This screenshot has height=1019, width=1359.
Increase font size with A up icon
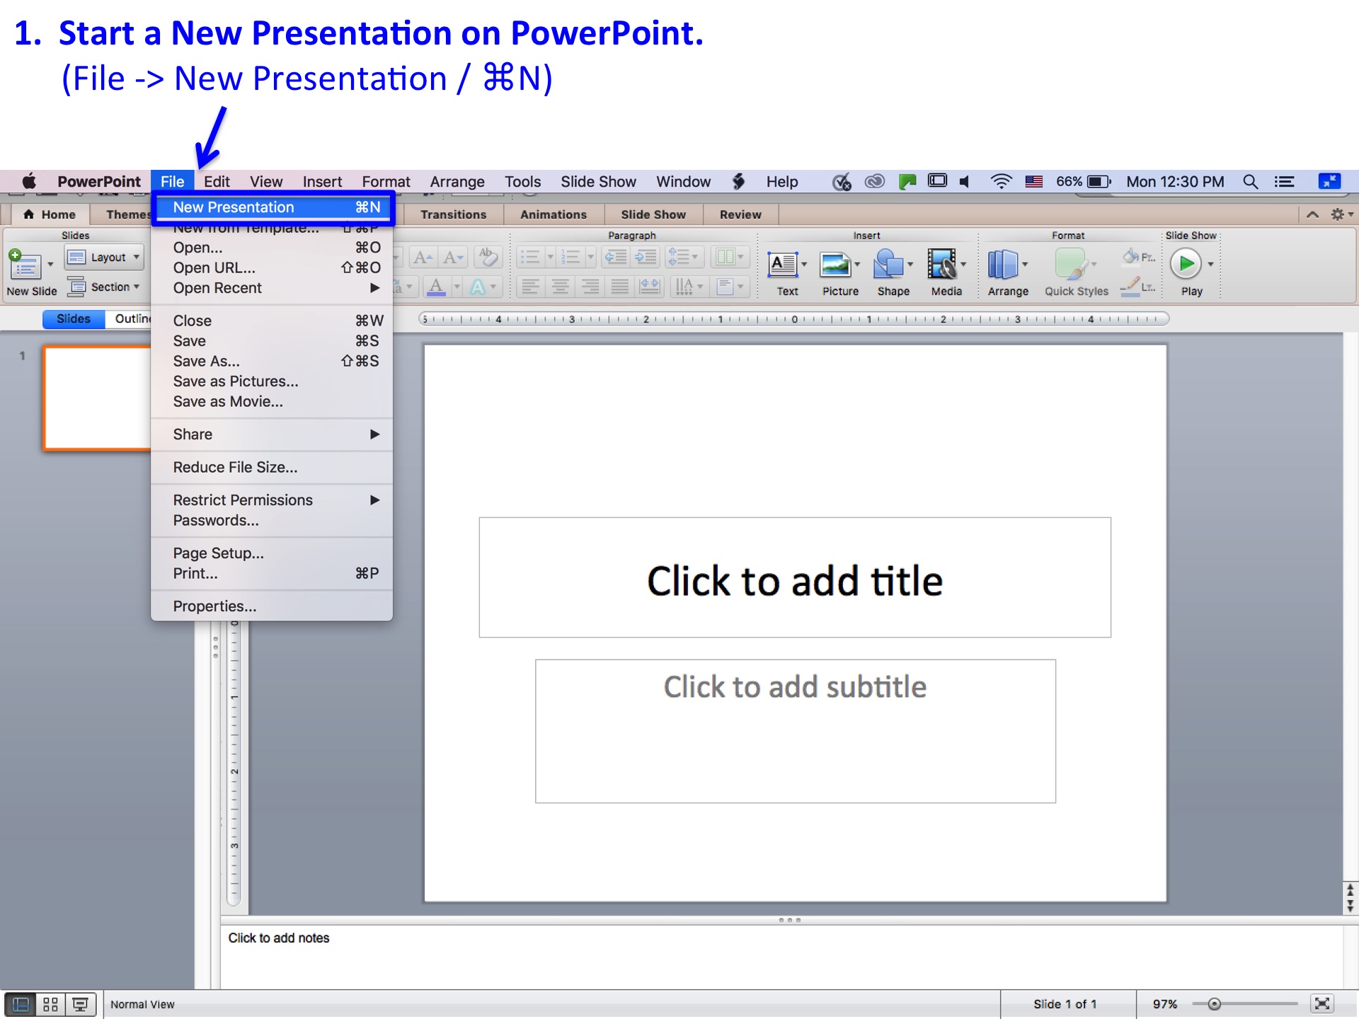pyautogui.click(x=423, y=257)
